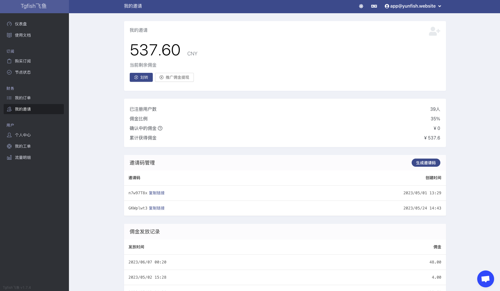Open 个人中心 profile page
Image resolution: width=500 pixels, height=291 pixels.
(23, 135)
